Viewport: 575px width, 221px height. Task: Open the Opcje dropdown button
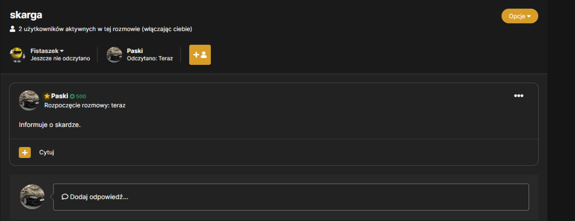click(520, 16)
